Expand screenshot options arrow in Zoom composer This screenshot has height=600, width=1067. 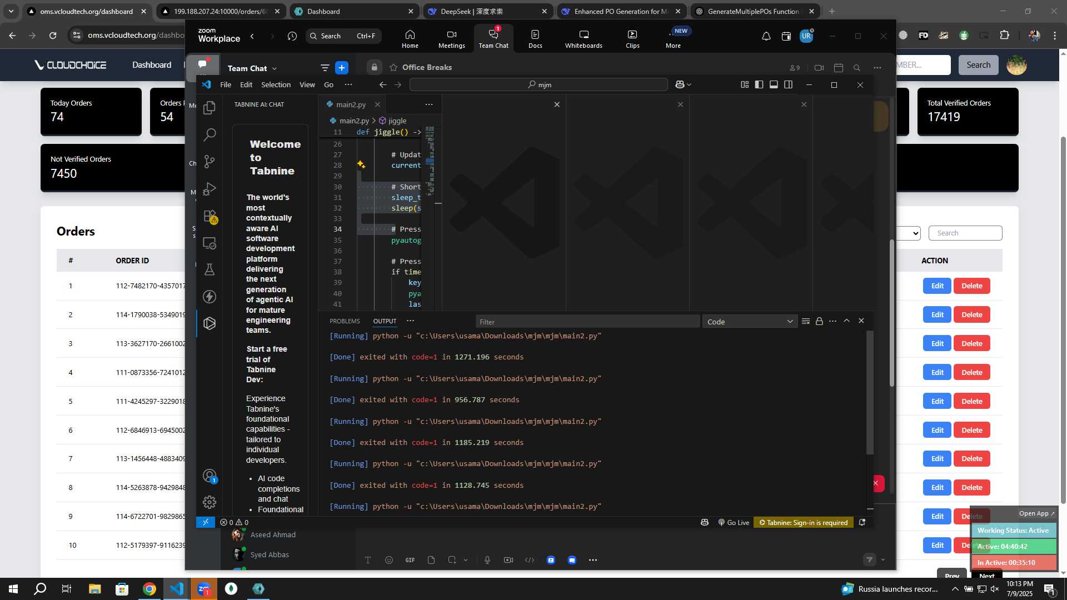466,560
